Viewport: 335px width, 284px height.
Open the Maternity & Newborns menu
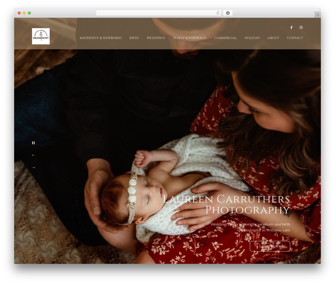tap(101, 38)
